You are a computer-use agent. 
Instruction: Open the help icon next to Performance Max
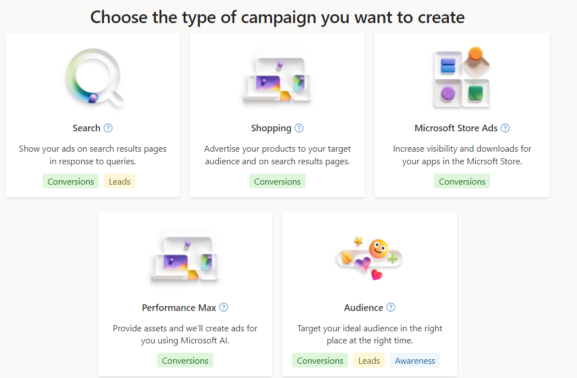click(223, 307)
